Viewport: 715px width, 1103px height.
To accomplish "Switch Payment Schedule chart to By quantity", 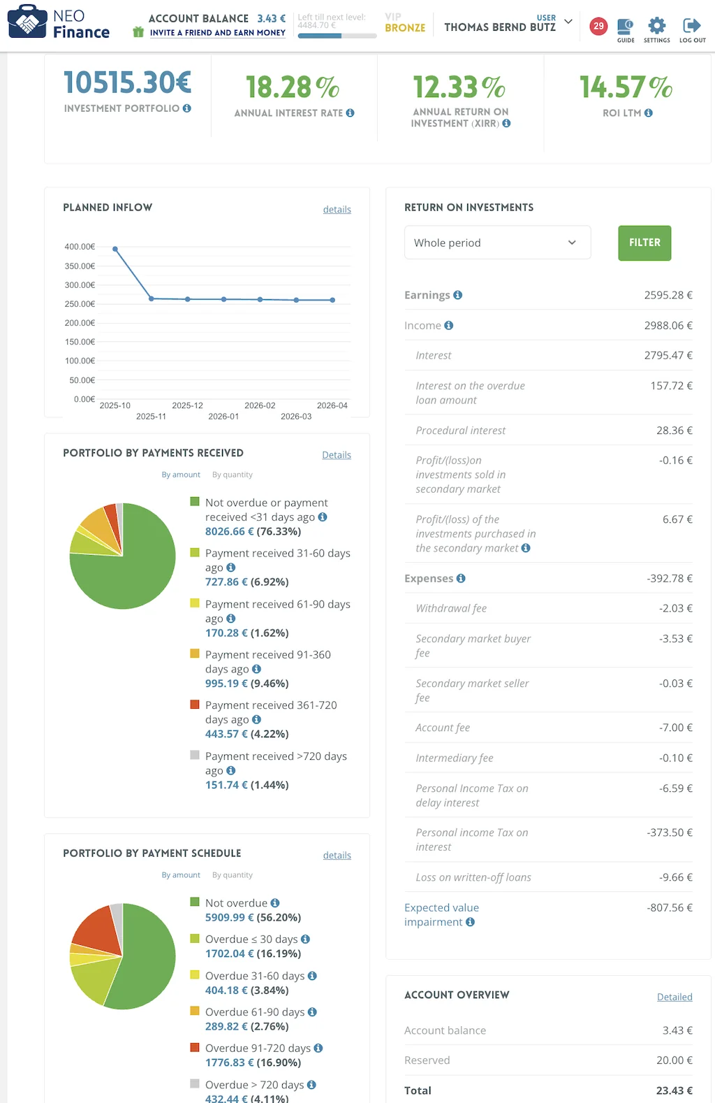I will (x=233, y=875).
